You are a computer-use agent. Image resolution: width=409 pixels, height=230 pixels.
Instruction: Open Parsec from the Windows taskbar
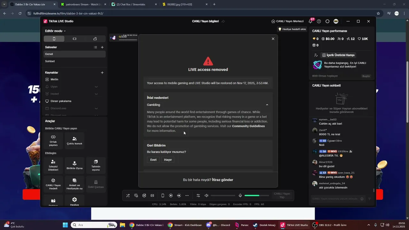click(242, 225)
